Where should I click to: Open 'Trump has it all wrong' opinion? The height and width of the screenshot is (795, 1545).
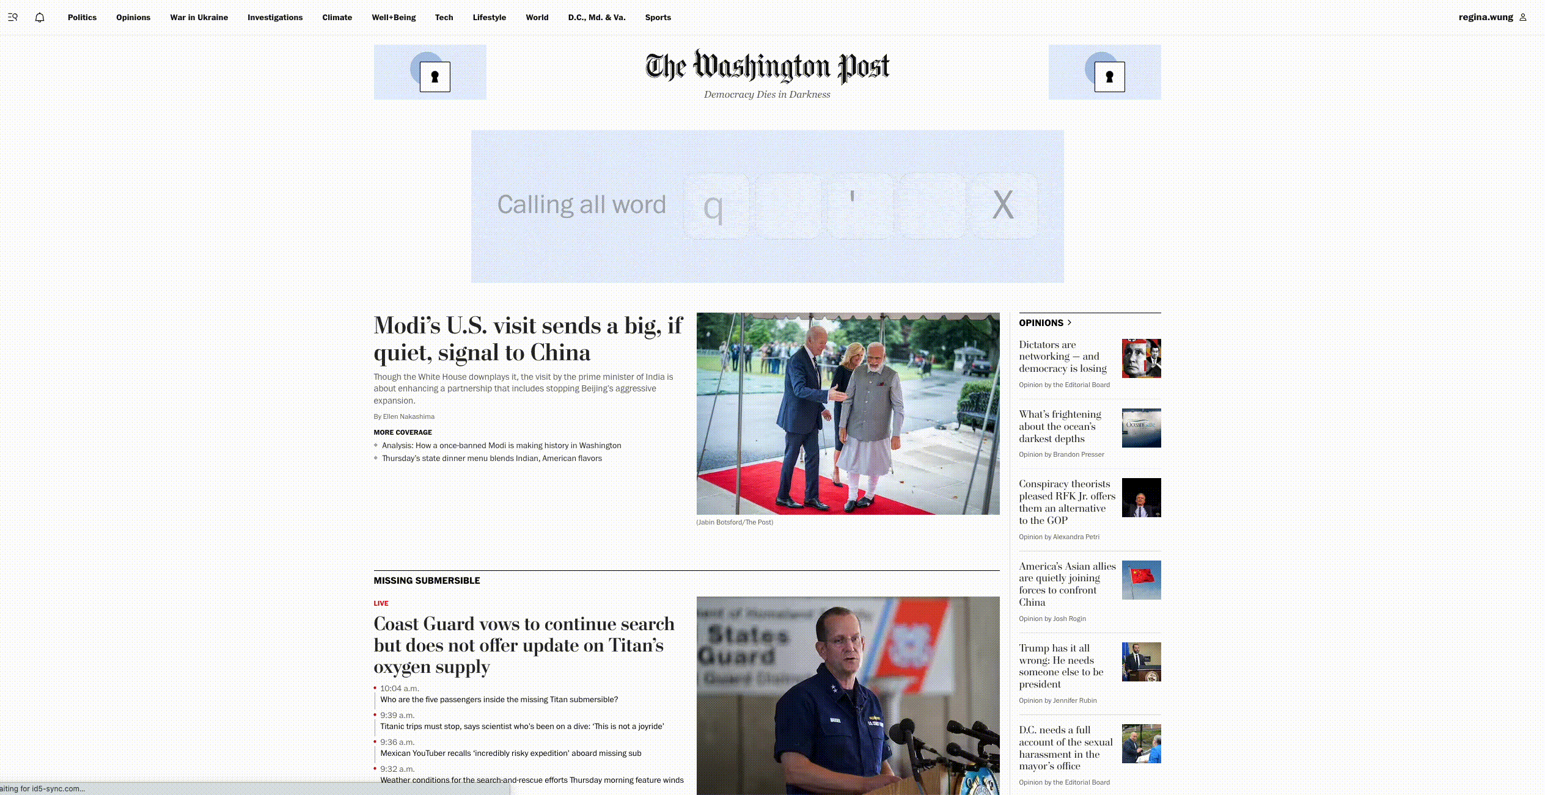click(x=1061, y=666)
